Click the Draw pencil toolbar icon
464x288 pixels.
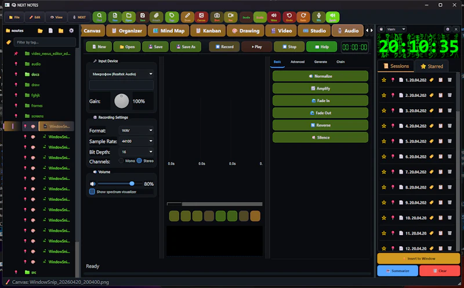click(x=187, y=17)
